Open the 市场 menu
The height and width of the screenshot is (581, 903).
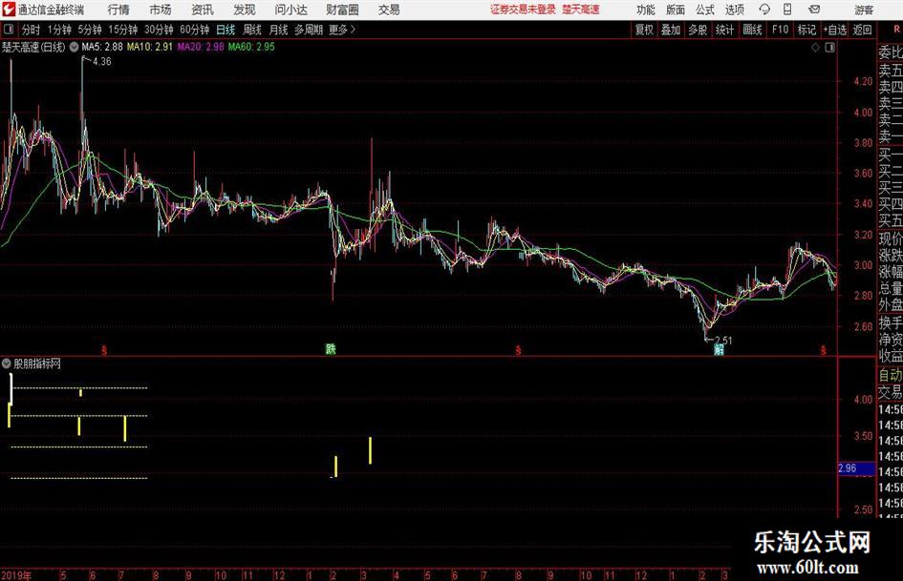click(x=161, y=10)
